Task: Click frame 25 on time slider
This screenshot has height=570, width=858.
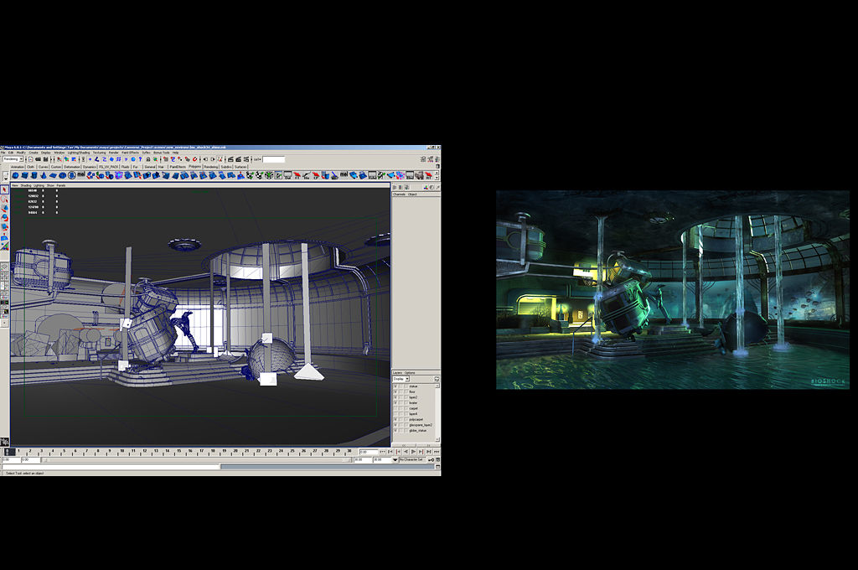Action: click(292, 453)
